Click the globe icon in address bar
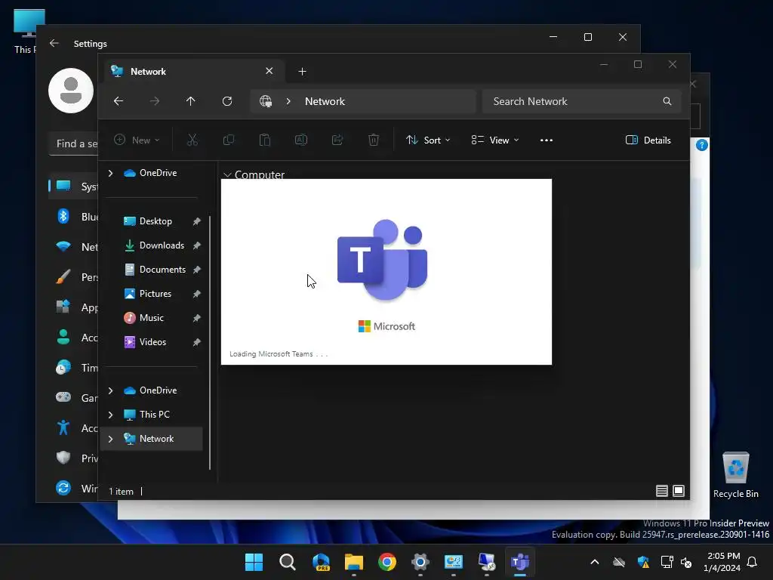773x580 pixels. [266, 101]
